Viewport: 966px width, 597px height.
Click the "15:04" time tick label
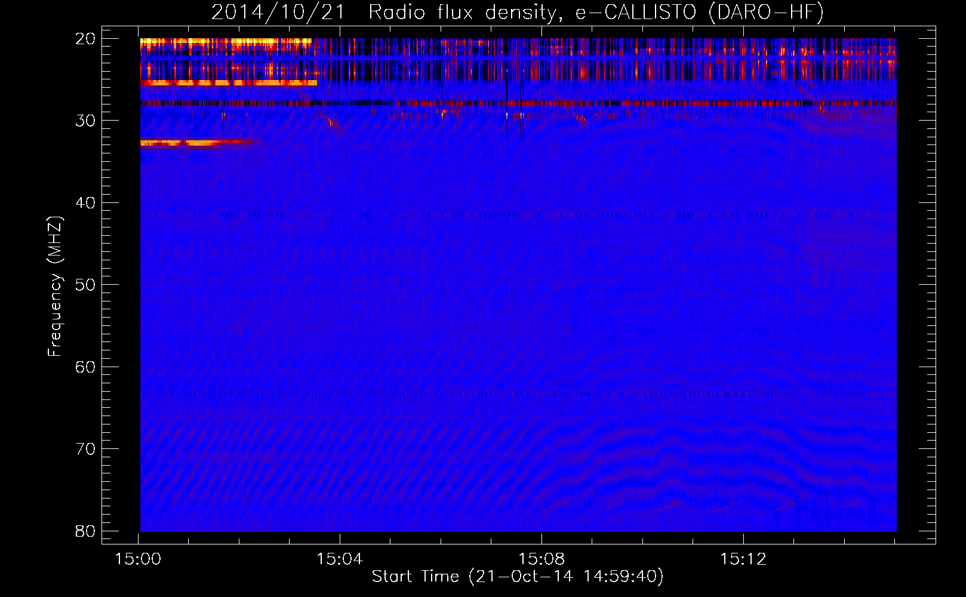pos(340,559)
